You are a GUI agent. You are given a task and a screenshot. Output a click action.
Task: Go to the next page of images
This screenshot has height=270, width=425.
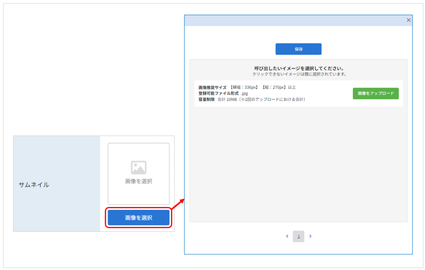click(x=310, y=236)
